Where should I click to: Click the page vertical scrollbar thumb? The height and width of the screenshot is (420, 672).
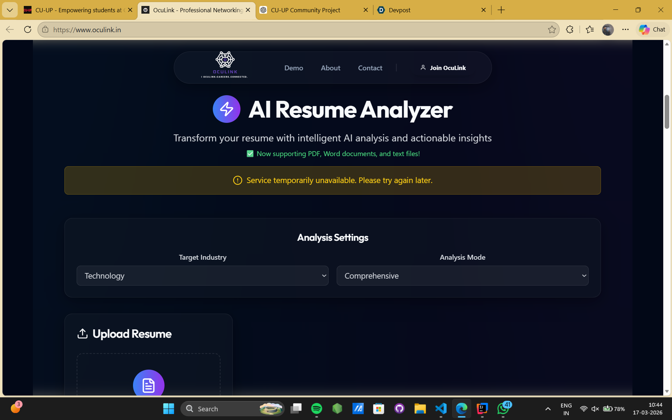click(667, 112)
